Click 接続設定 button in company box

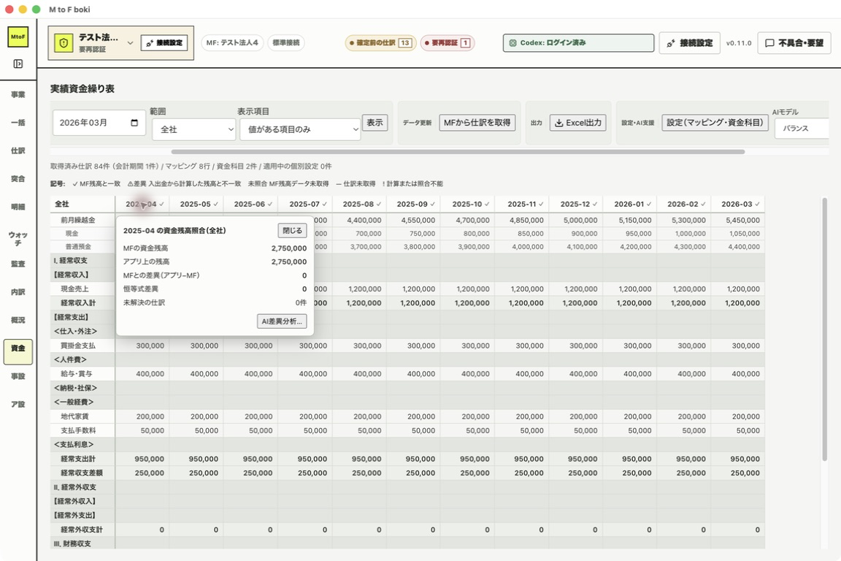point(164,43)
